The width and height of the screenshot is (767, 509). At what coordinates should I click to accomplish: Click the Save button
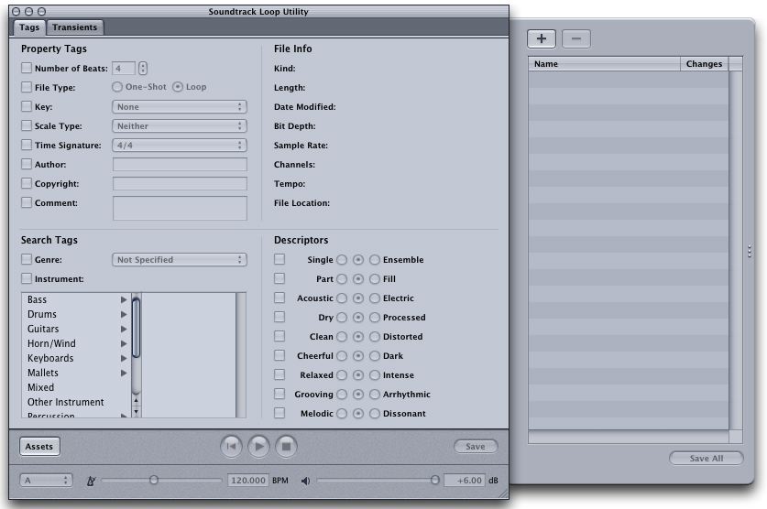(476, 447)
